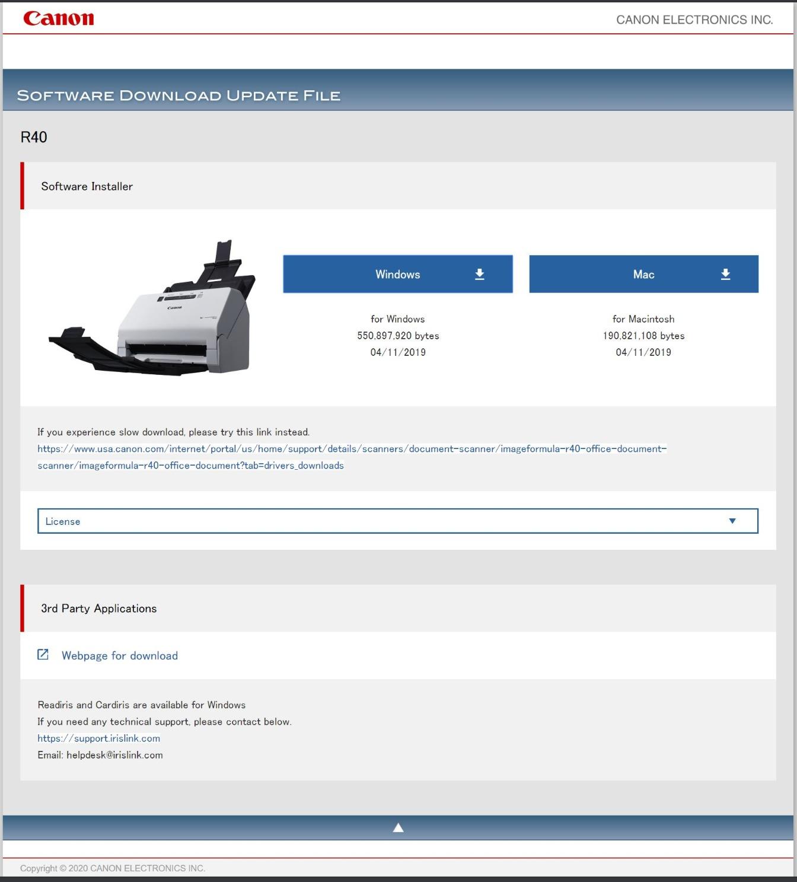Select 'If you need any technical support' sentence
This screenshot has width=797, height=882.
pos(164,722)
